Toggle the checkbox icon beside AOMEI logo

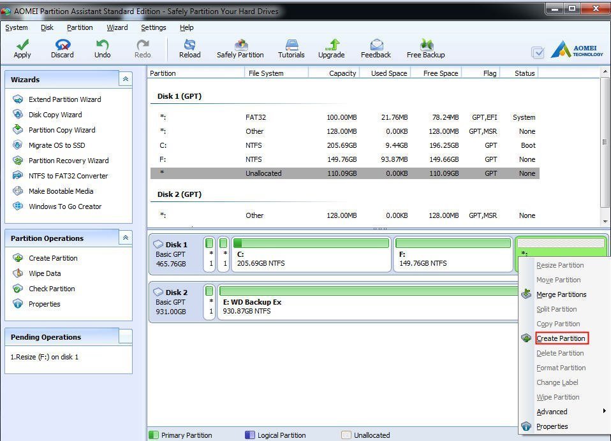pyautogui.click(x=538, y=52)
